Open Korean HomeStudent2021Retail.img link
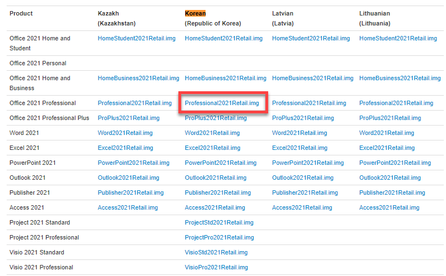 [x=224, y=38]
